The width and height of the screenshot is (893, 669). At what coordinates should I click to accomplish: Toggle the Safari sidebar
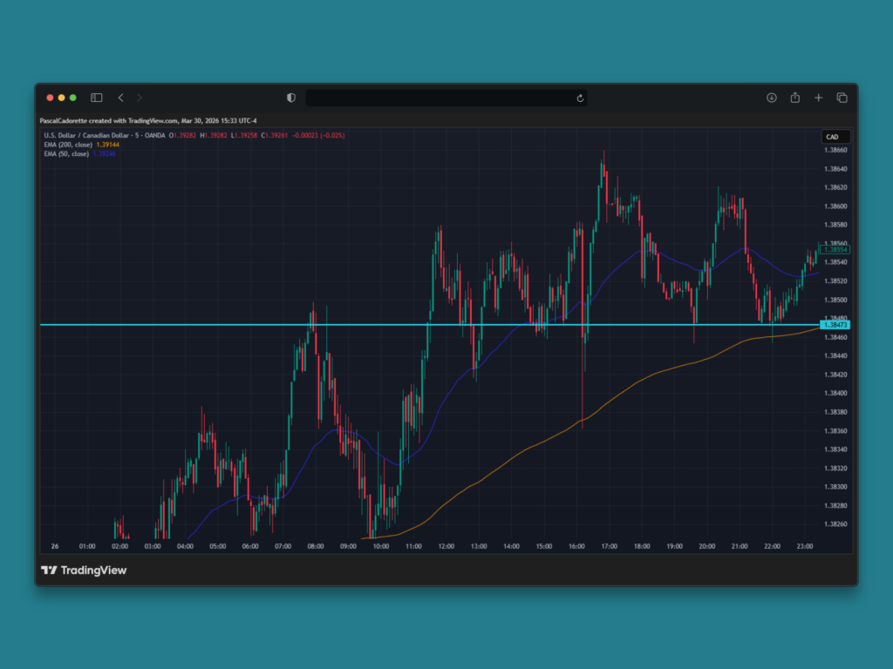(96, 98)
